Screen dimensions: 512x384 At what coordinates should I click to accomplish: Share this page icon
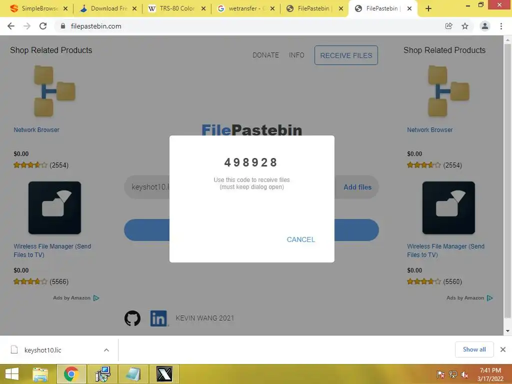pos(449,26)
